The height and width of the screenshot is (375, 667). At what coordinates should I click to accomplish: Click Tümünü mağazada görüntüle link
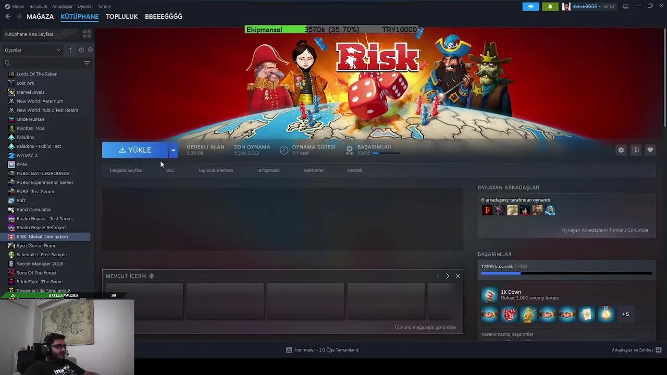tap(425, 327)
